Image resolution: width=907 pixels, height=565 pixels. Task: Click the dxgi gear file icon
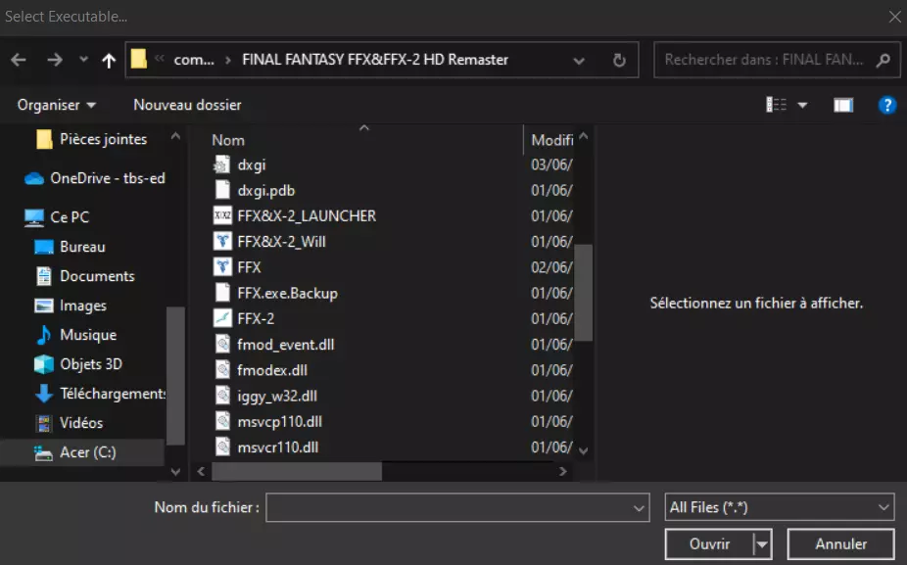(222, 165)
